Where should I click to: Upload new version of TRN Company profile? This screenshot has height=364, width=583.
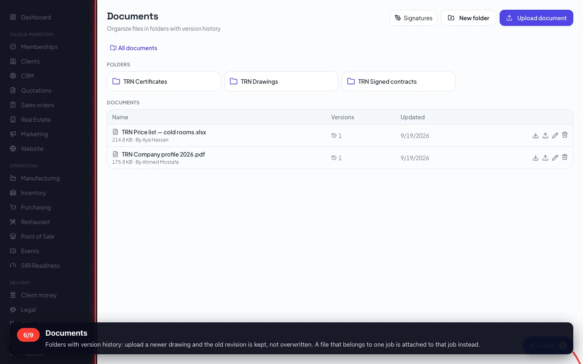tap(545, 158)
